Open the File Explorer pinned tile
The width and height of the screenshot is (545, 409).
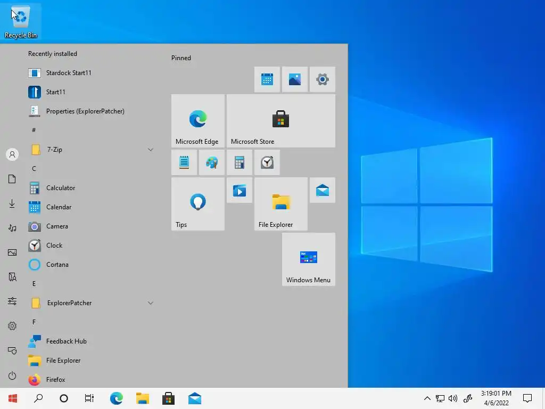click(281, 204)
